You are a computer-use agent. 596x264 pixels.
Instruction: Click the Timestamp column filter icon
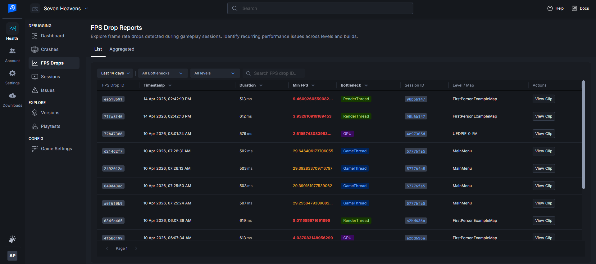pos(170,85)
